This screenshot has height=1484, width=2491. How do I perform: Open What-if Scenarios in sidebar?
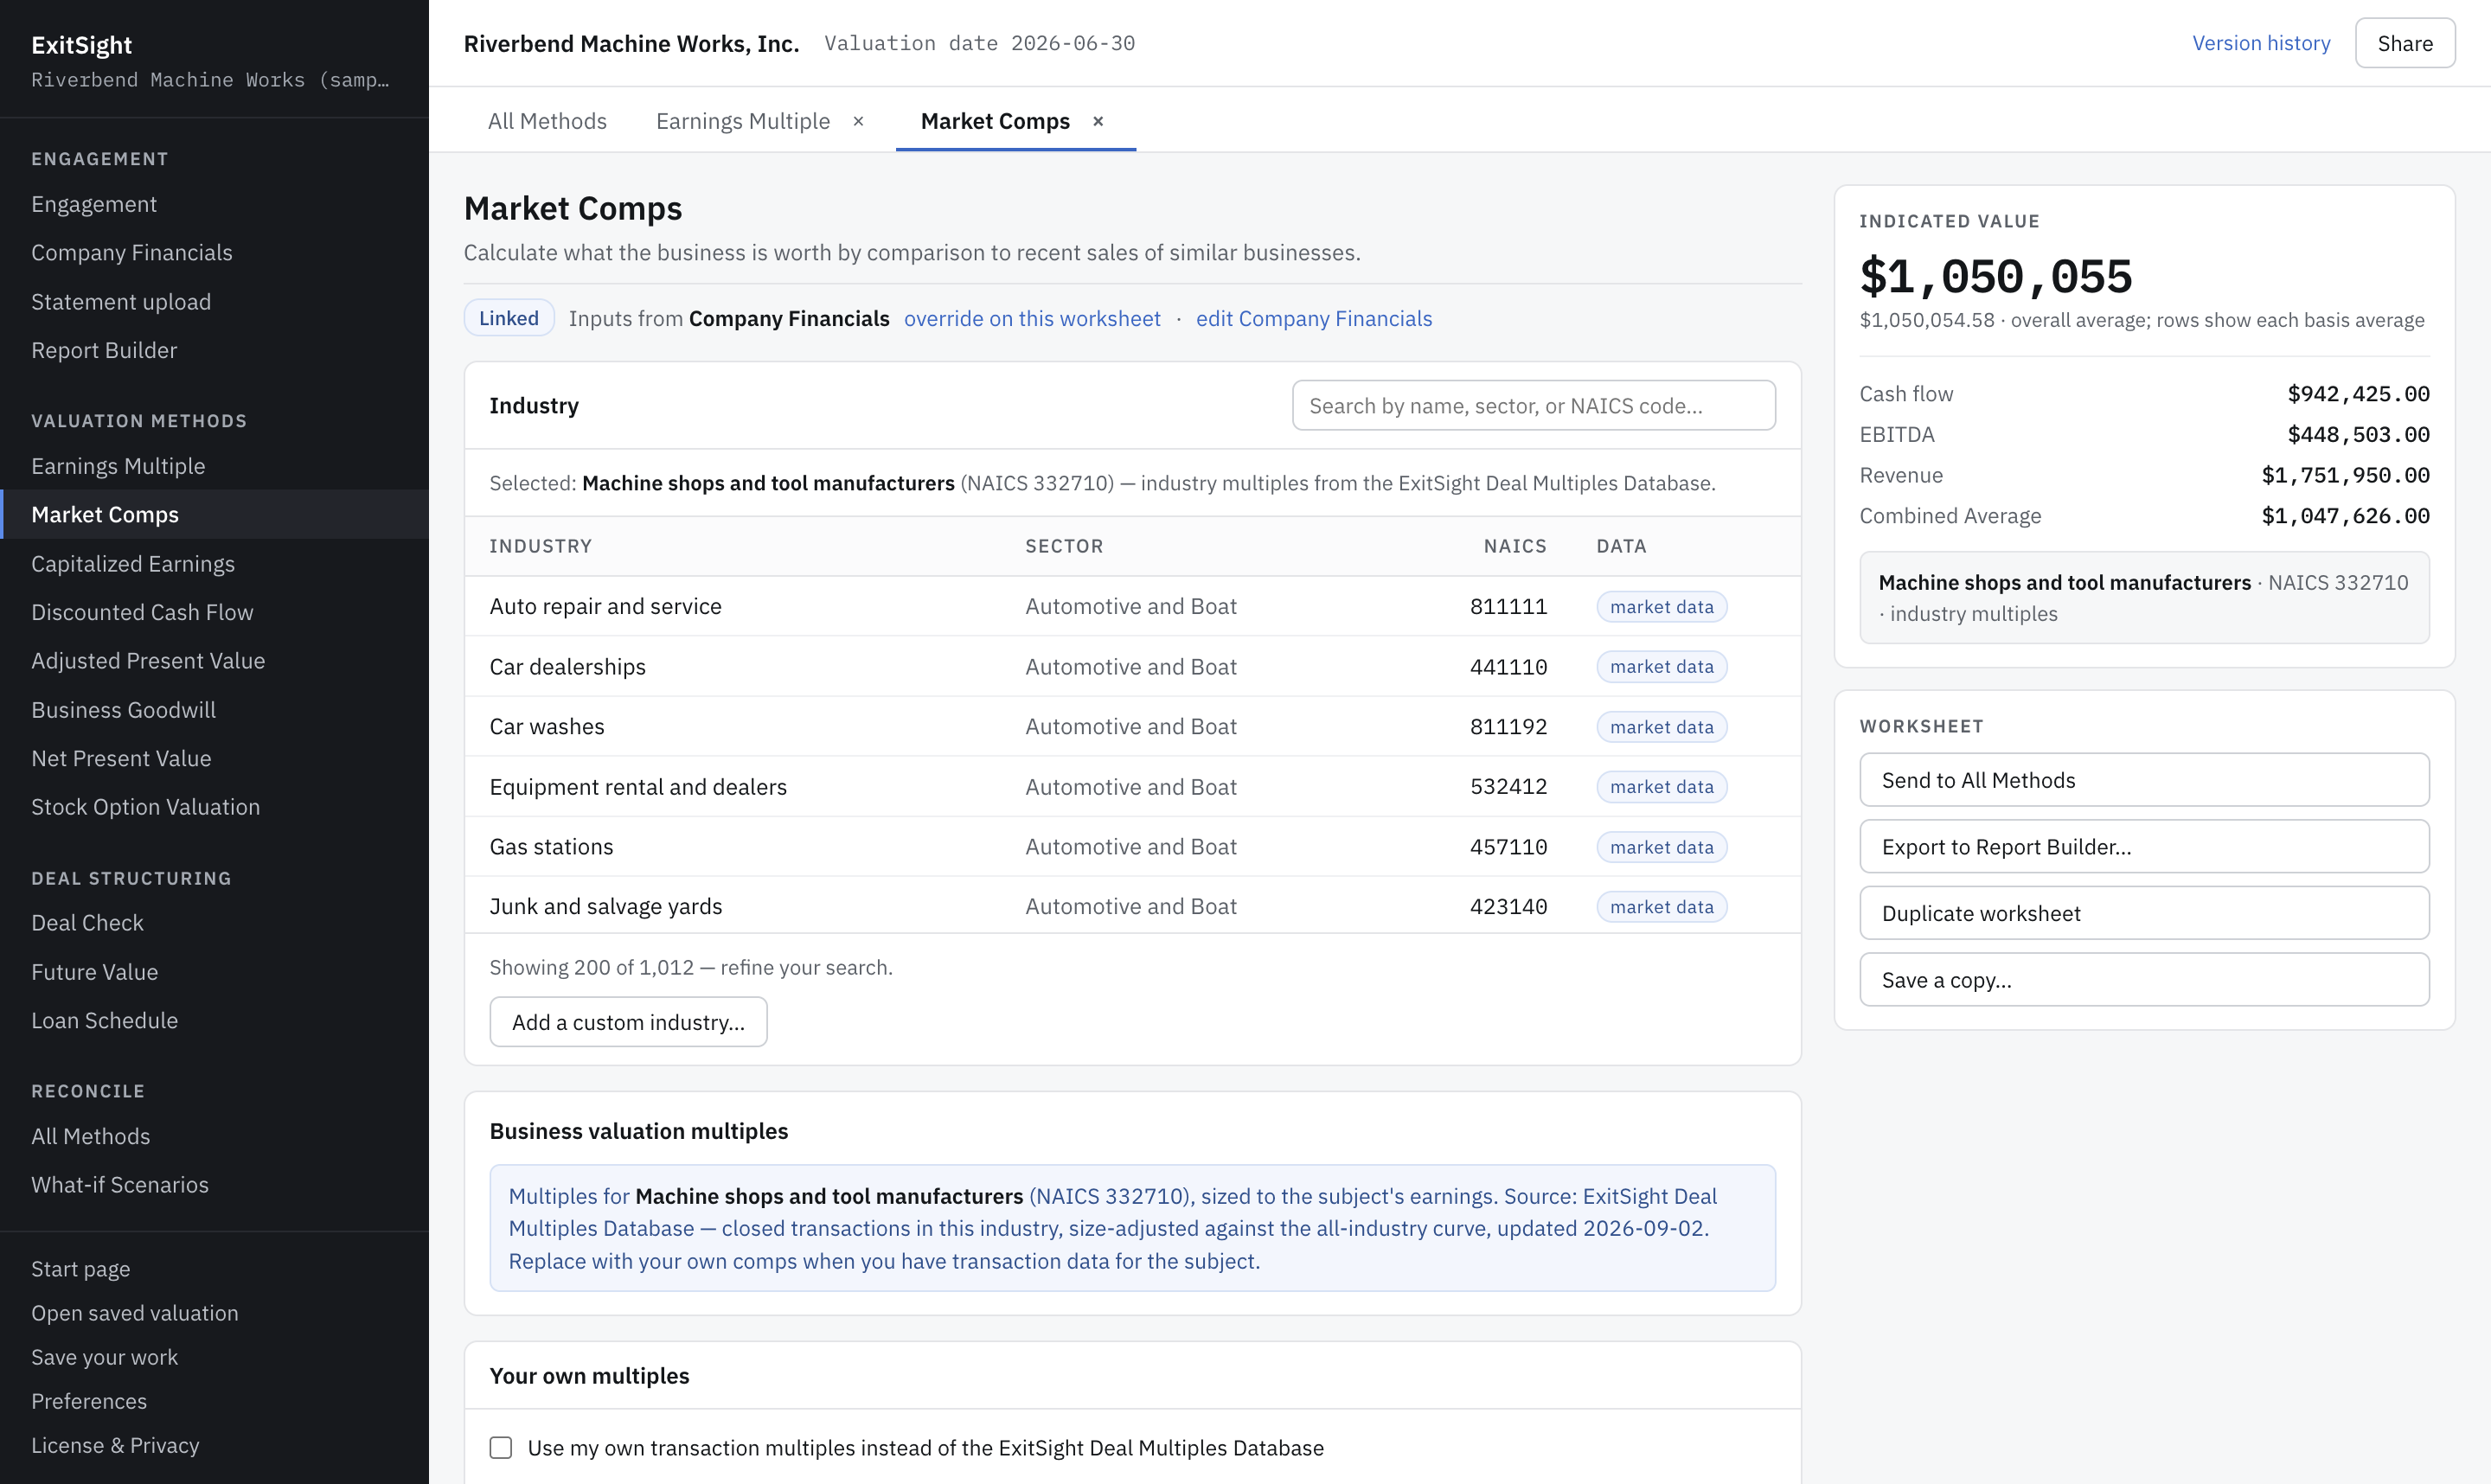click(x=120, y=1185)
